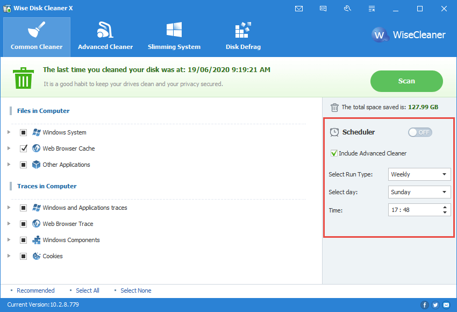Click the 127.99 GB saved space value
This screenshot has width=457, height=312.
[423, 107]
